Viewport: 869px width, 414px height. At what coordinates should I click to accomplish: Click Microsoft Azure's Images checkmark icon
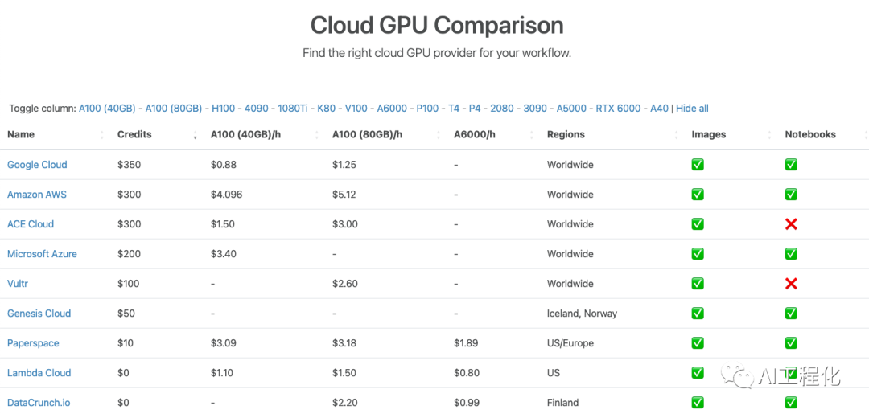click(698, 254)
